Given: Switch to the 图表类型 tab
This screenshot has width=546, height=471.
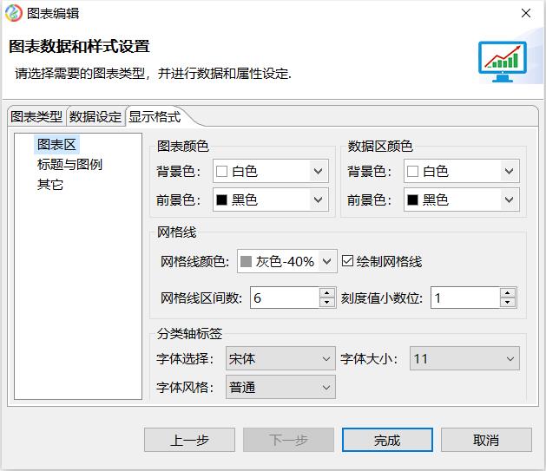Looking at the screenshot, I should [36, 116].
